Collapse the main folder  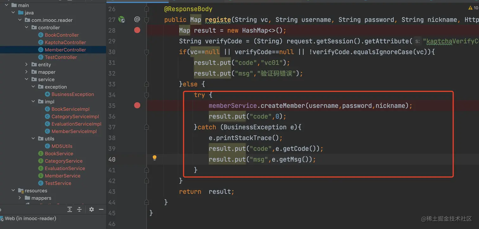(x=6, y=5)
